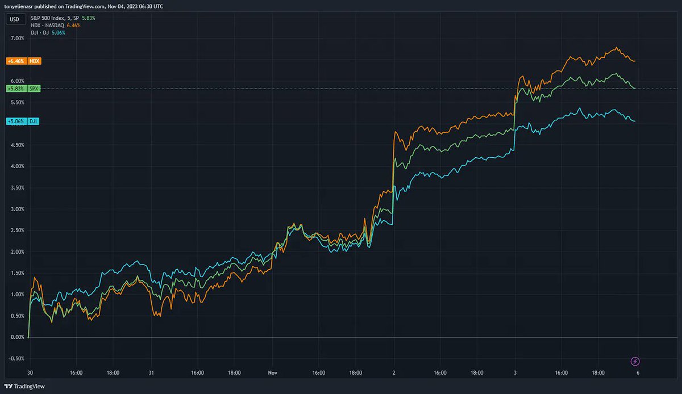The height and width of the screenshot is (394, 682).
Task: Select the S&P 500 Index legend entry
Action: [x=55, y=18]
